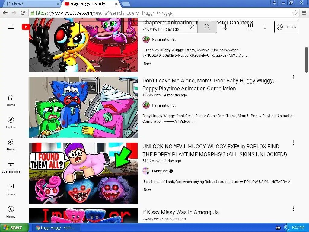
Task: Click the 'Use star code LankyBox' description
Action: pos(217,182)
